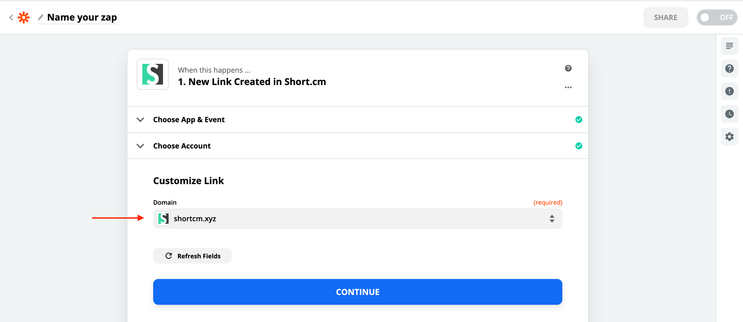
Task: Edit the "Name your zap" title
Action: (x=82, y=17)
